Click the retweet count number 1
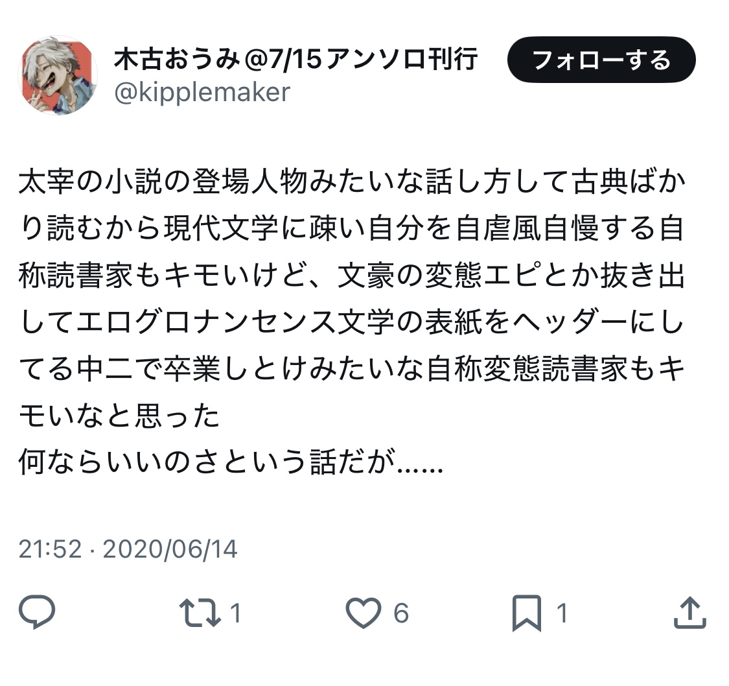Viewport: 729px width, 686px height. point(236,613)
